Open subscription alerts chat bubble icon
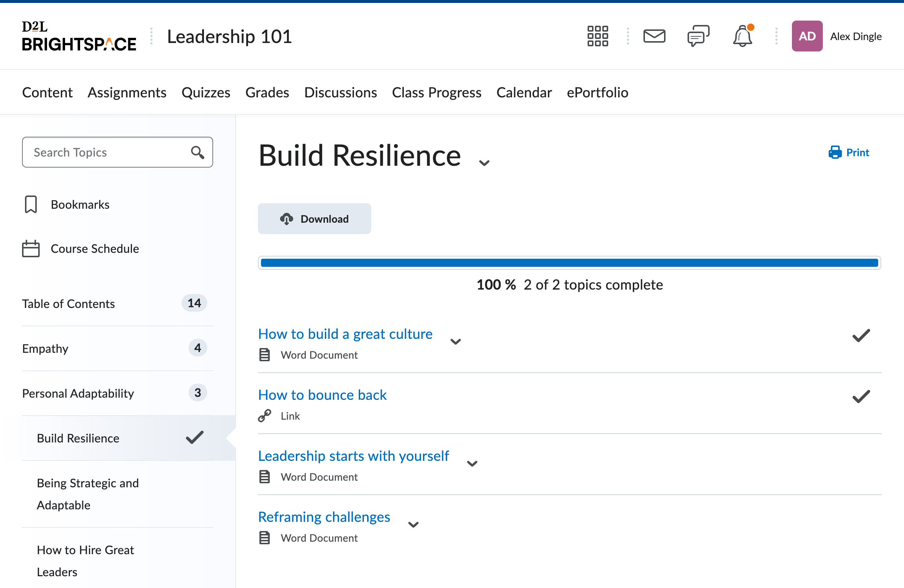 click(698, 36)
